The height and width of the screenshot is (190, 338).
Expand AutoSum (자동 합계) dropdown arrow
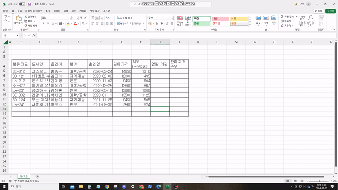(296, 16)
